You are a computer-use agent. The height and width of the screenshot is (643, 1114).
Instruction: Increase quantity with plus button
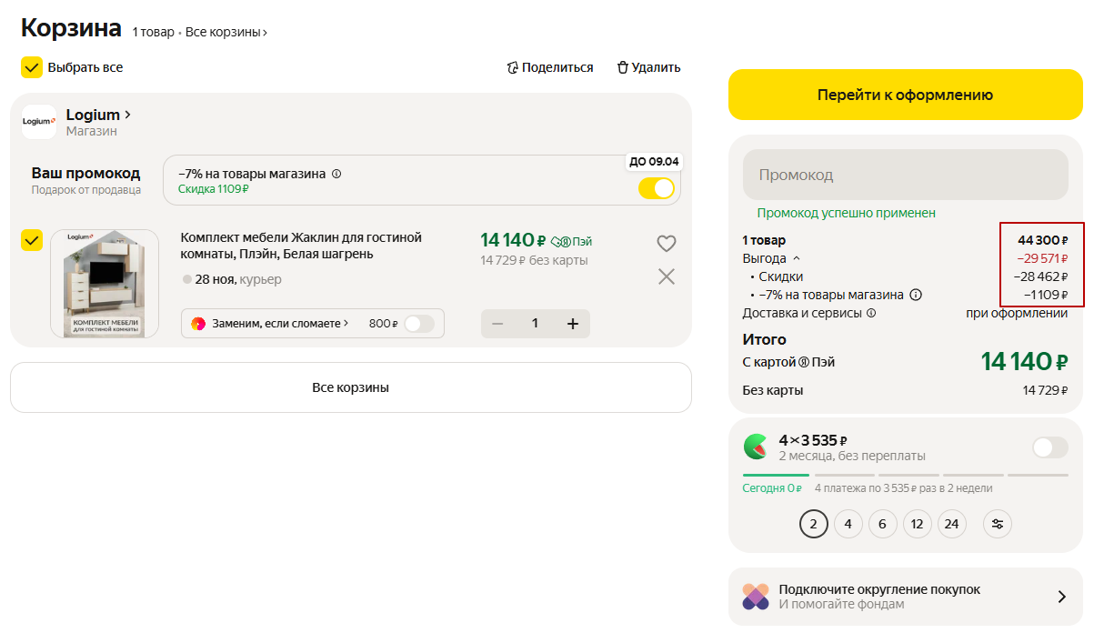(x=573, y=324)
